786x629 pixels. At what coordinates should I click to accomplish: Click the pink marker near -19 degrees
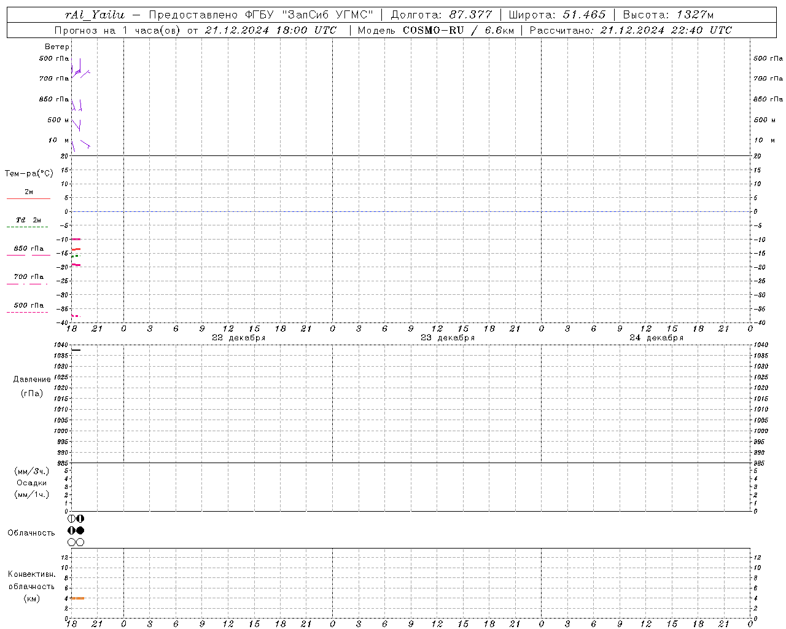[x=76, y=265]
